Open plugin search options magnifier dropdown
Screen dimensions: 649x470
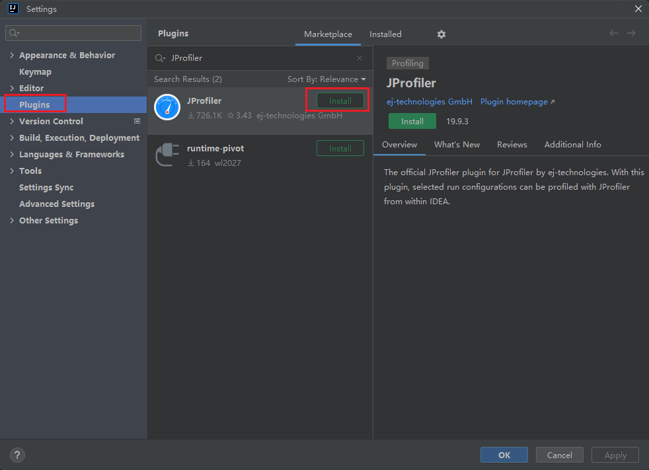coord(160,58)
